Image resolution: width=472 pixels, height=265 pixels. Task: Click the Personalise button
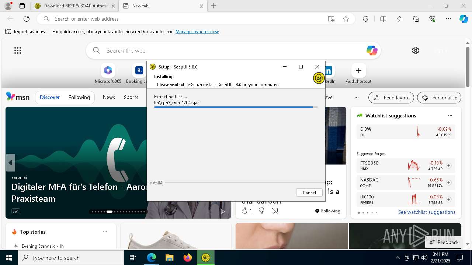[x=439, y=98]
